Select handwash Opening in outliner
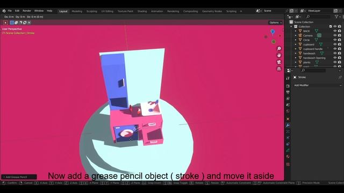The image size is (344, 193). (x=314, y=58)
